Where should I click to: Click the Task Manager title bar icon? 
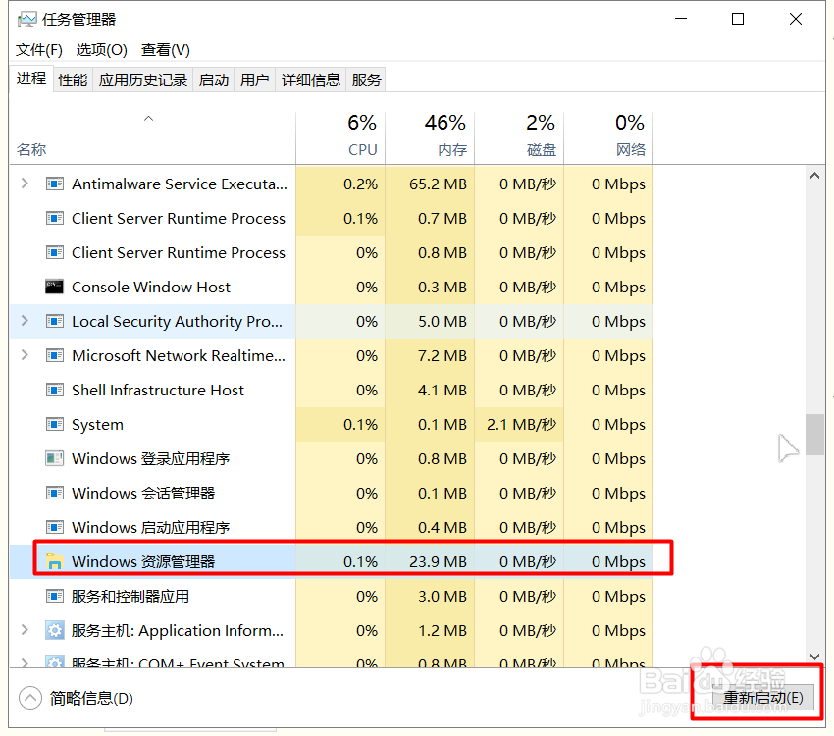tap(26, 20)
